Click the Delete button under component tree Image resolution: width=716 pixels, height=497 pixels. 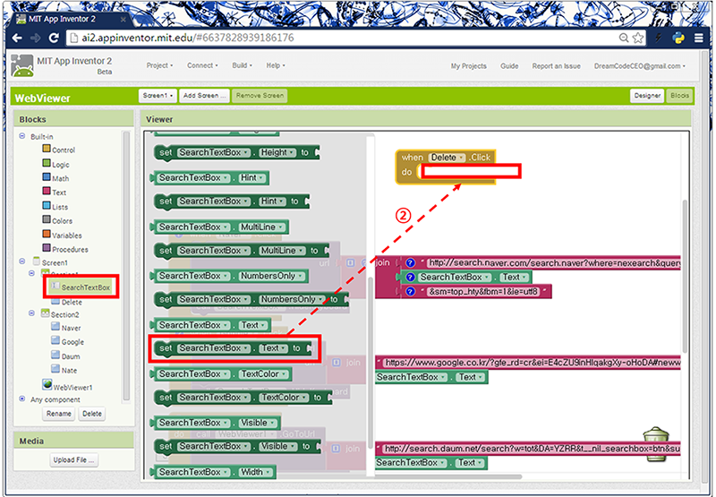92,414
